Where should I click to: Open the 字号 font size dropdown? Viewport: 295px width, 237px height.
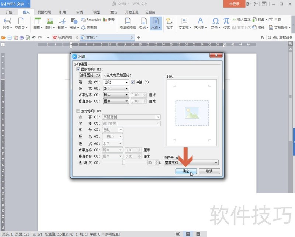112,130
